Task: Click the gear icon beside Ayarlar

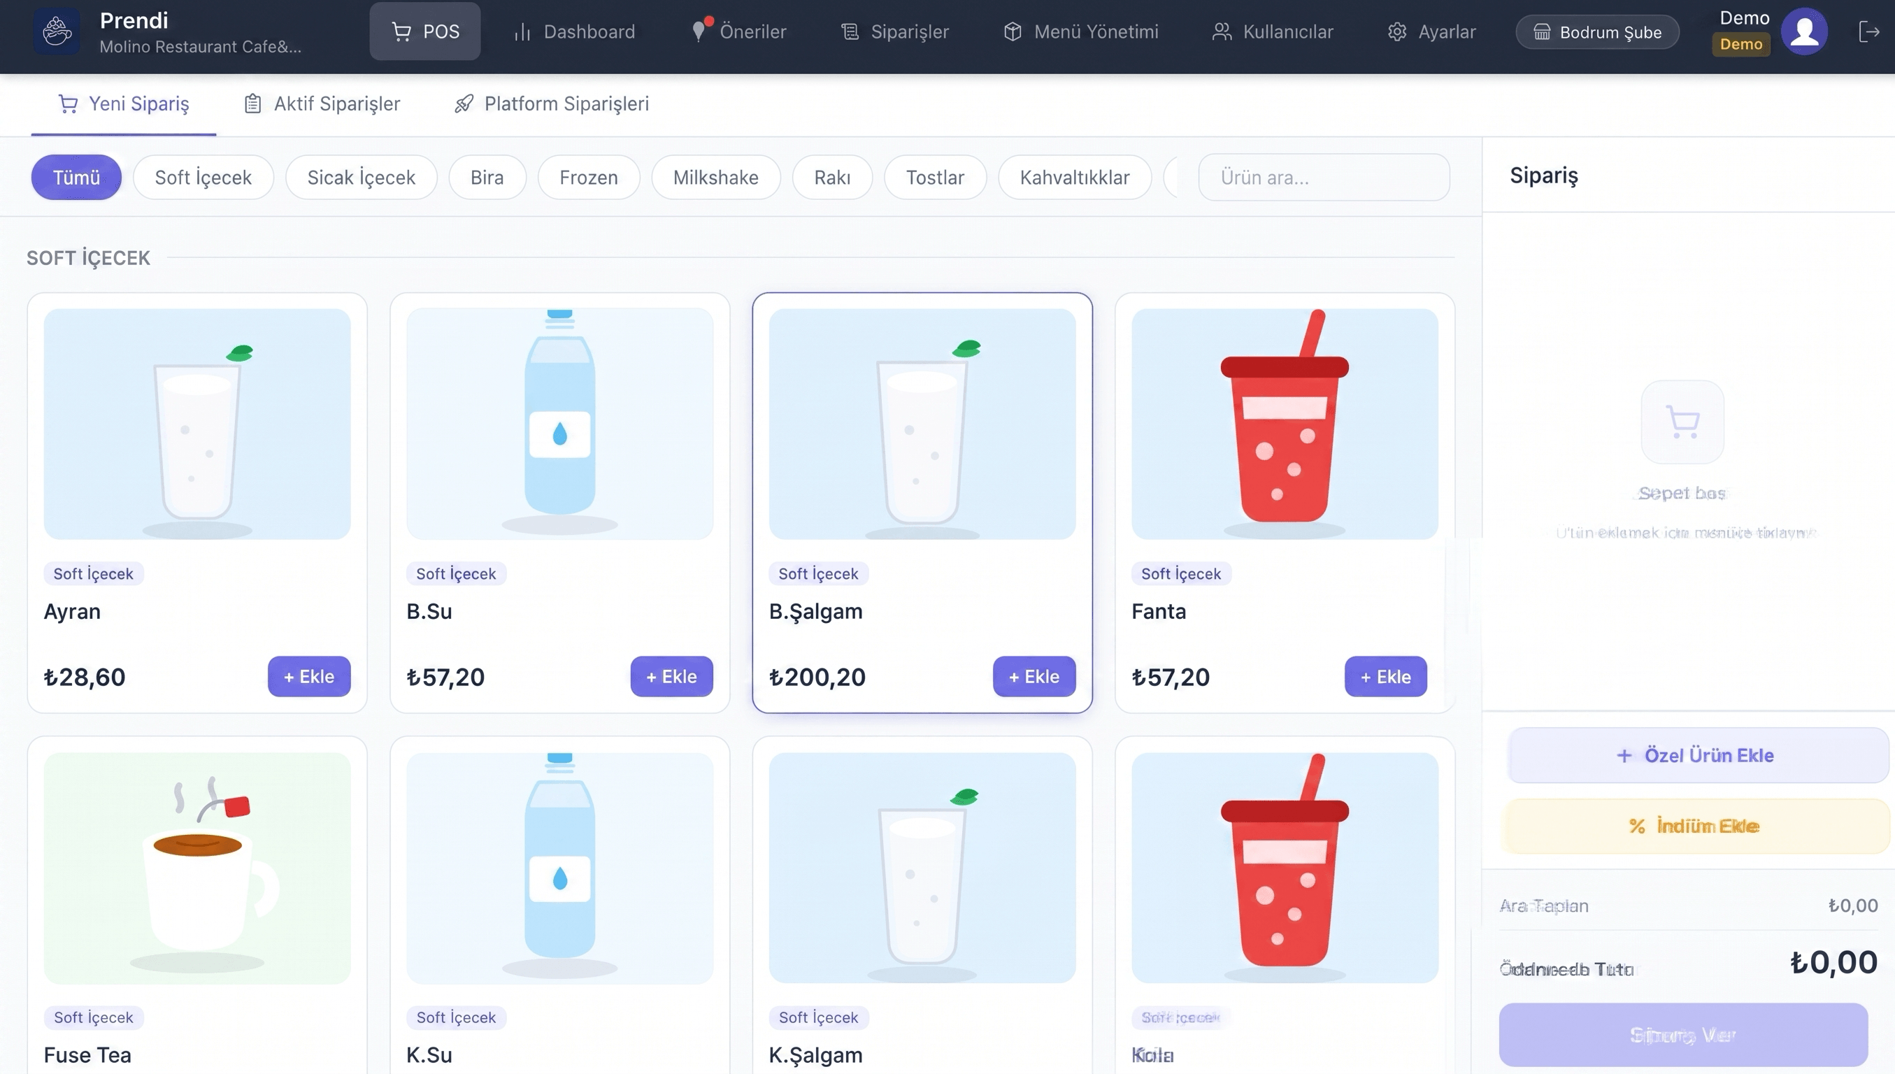Action: click(1396, 31)
